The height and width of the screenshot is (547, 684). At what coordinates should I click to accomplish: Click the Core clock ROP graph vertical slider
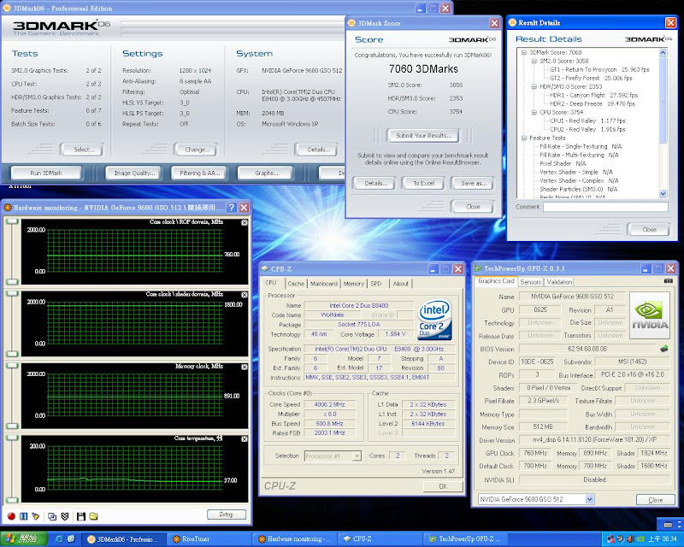[12, 251]
